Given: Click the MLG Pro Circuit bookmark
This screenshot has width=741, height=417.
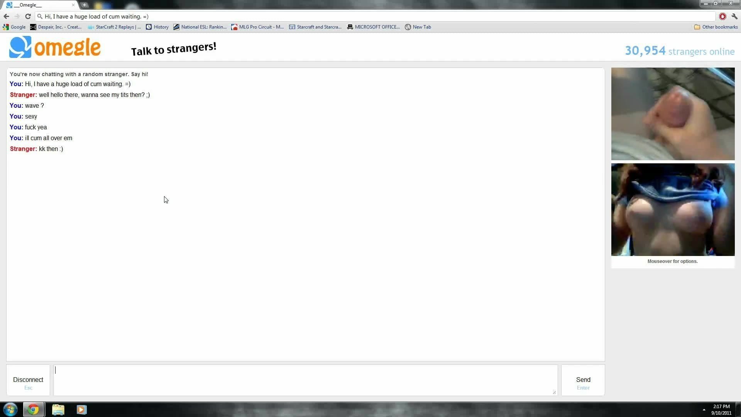Looking at the screenshot, I should click(260, 27).
